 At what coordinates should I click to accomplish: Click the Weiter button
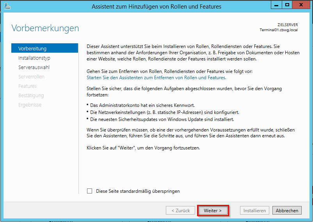(213, 210)
